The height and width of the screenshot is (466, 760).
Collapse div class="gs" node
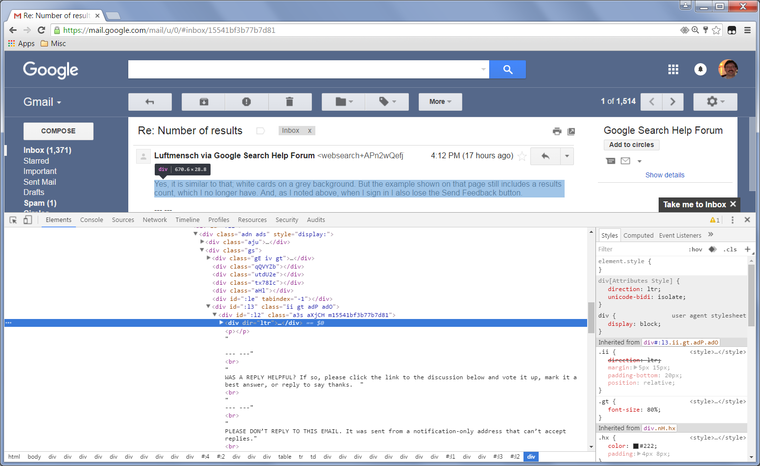click(x=202, y=250)
